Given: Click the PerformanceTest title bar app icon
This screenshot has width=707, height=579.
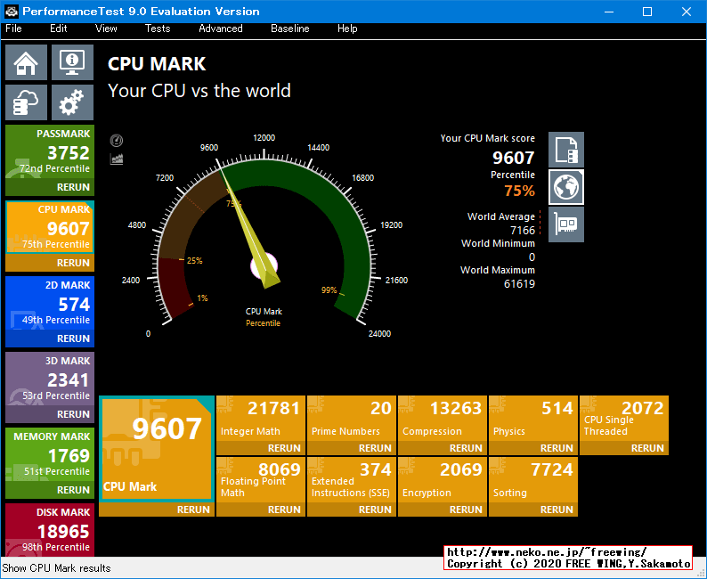Looking at the screenshot, I should [12, 11].
